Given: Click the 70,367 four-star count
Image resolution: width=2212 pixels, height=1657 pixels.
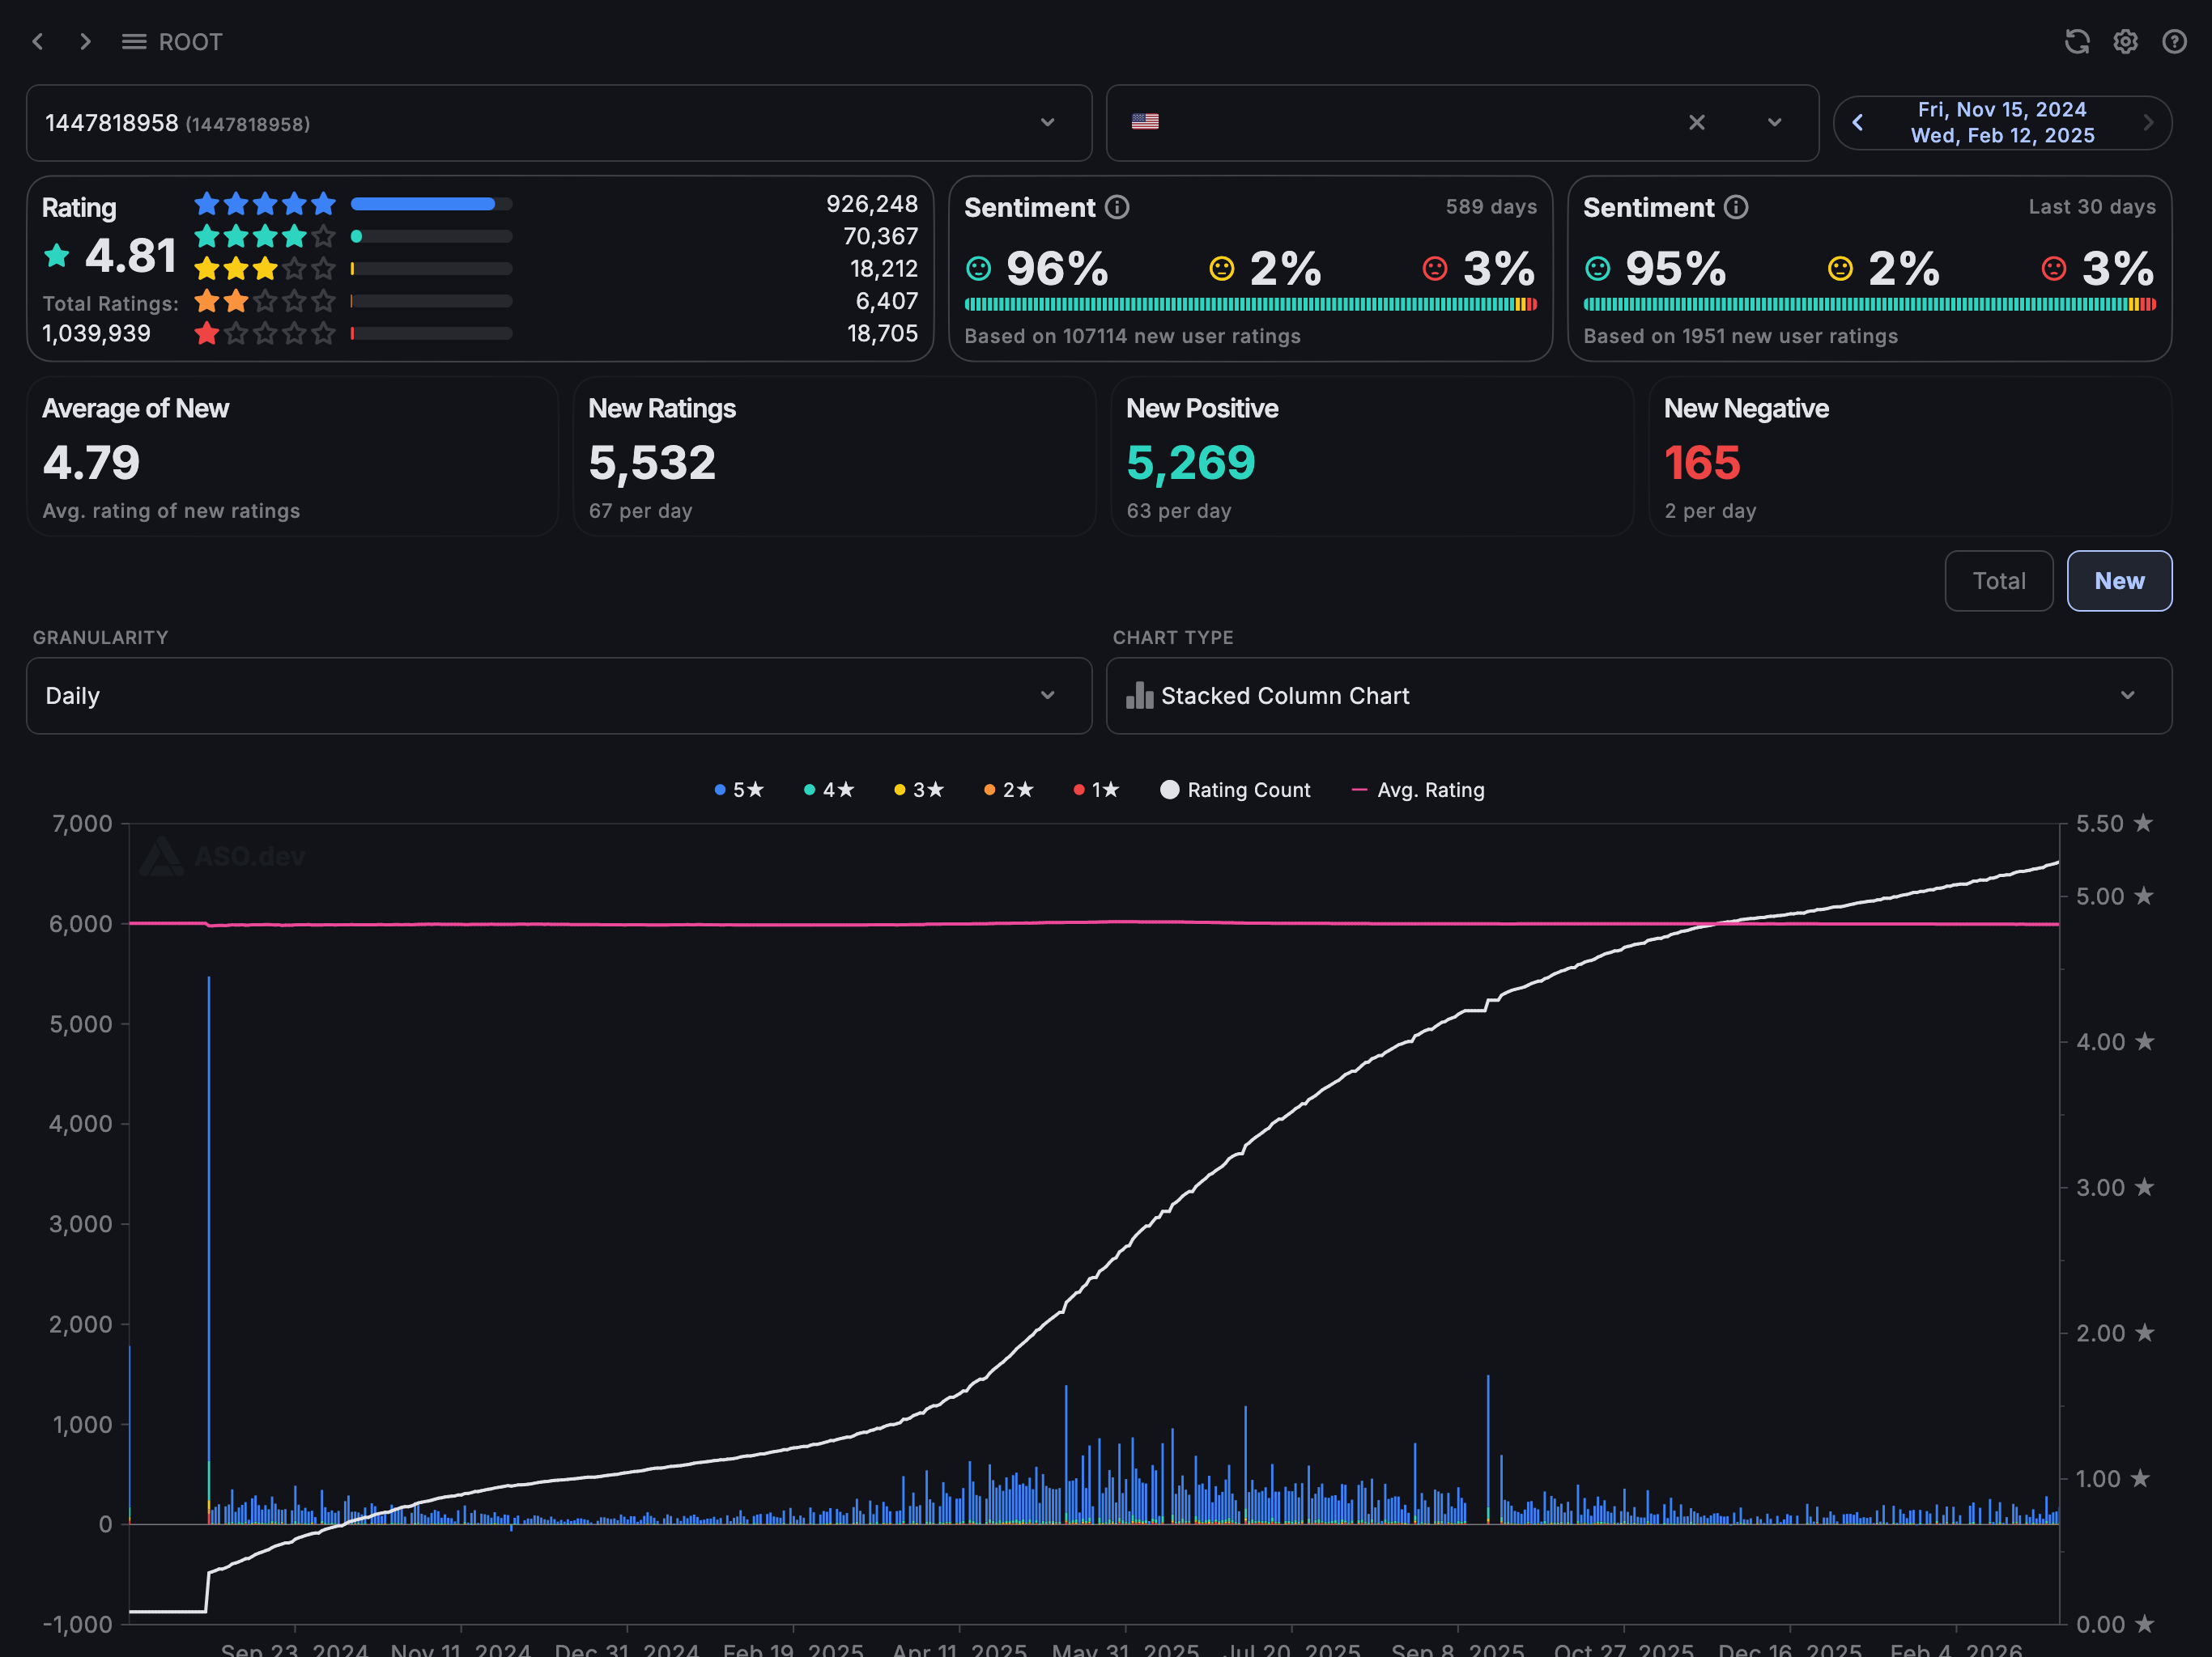Looking at the screenshot, I should click(880, 237).
